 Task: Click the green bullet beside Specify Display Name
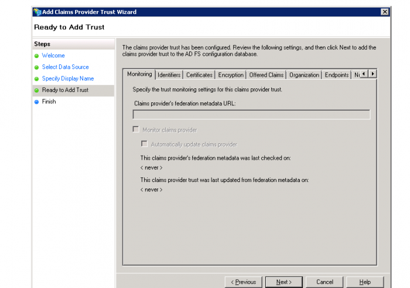click(x=36, y=79)
